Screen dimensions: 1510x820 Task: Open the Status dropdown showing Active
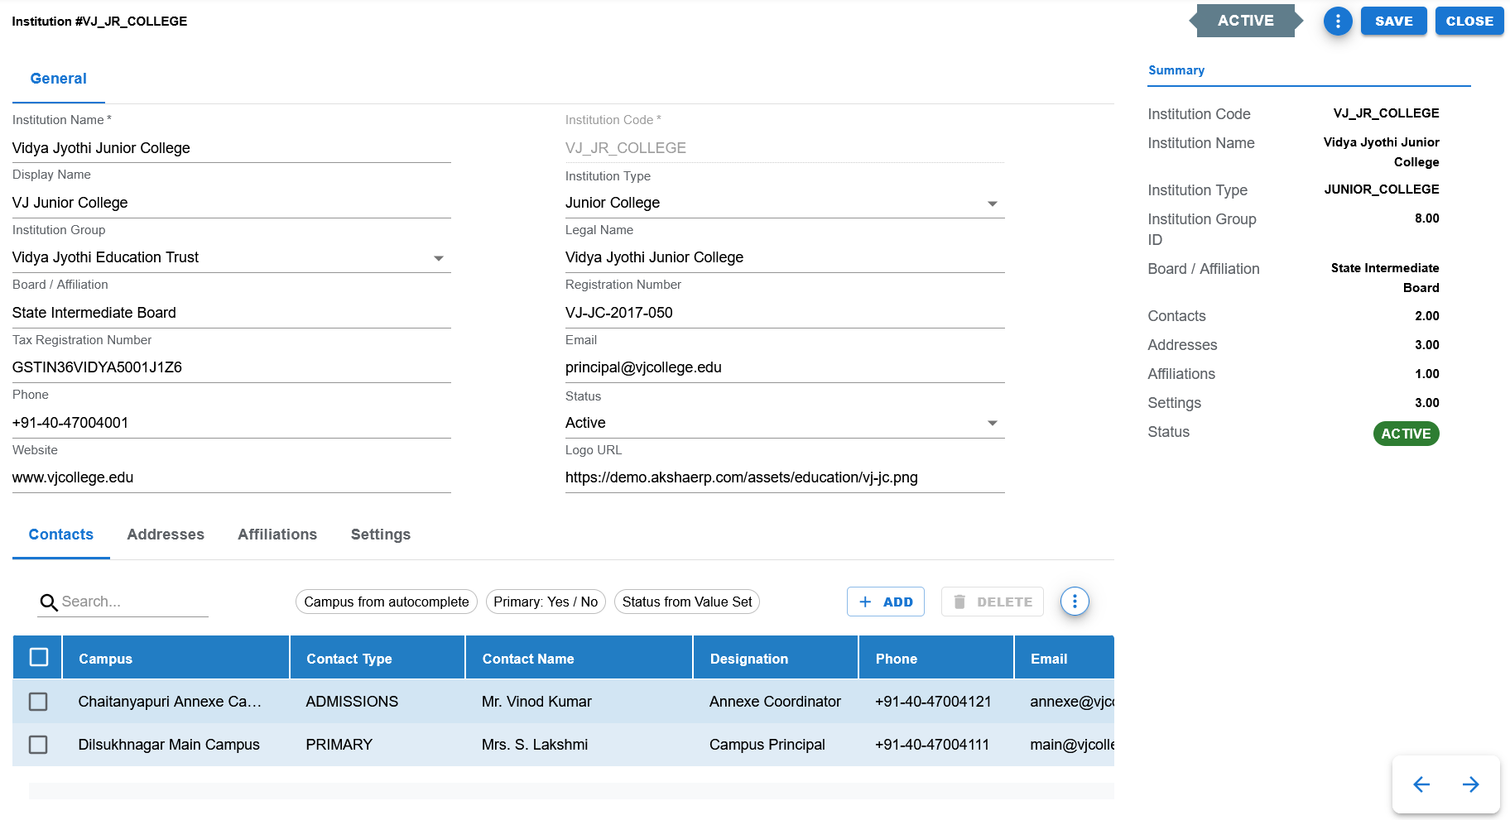(784, 423)
